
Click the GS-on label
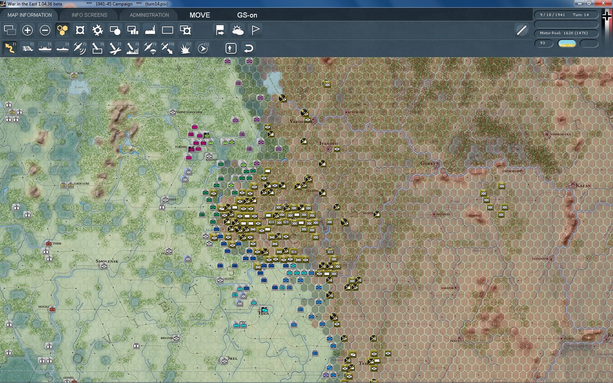pyautogui.click(x=247, y=15)
